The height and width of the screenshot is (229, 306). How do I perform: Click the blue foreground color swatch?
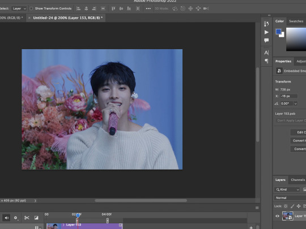[278, 31]
